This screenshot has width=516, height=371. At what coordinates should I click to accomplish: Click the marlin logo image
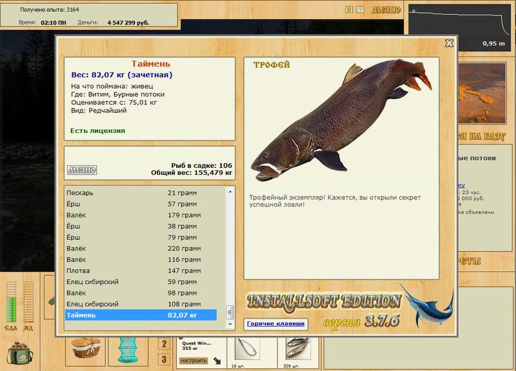click(427, 305)
